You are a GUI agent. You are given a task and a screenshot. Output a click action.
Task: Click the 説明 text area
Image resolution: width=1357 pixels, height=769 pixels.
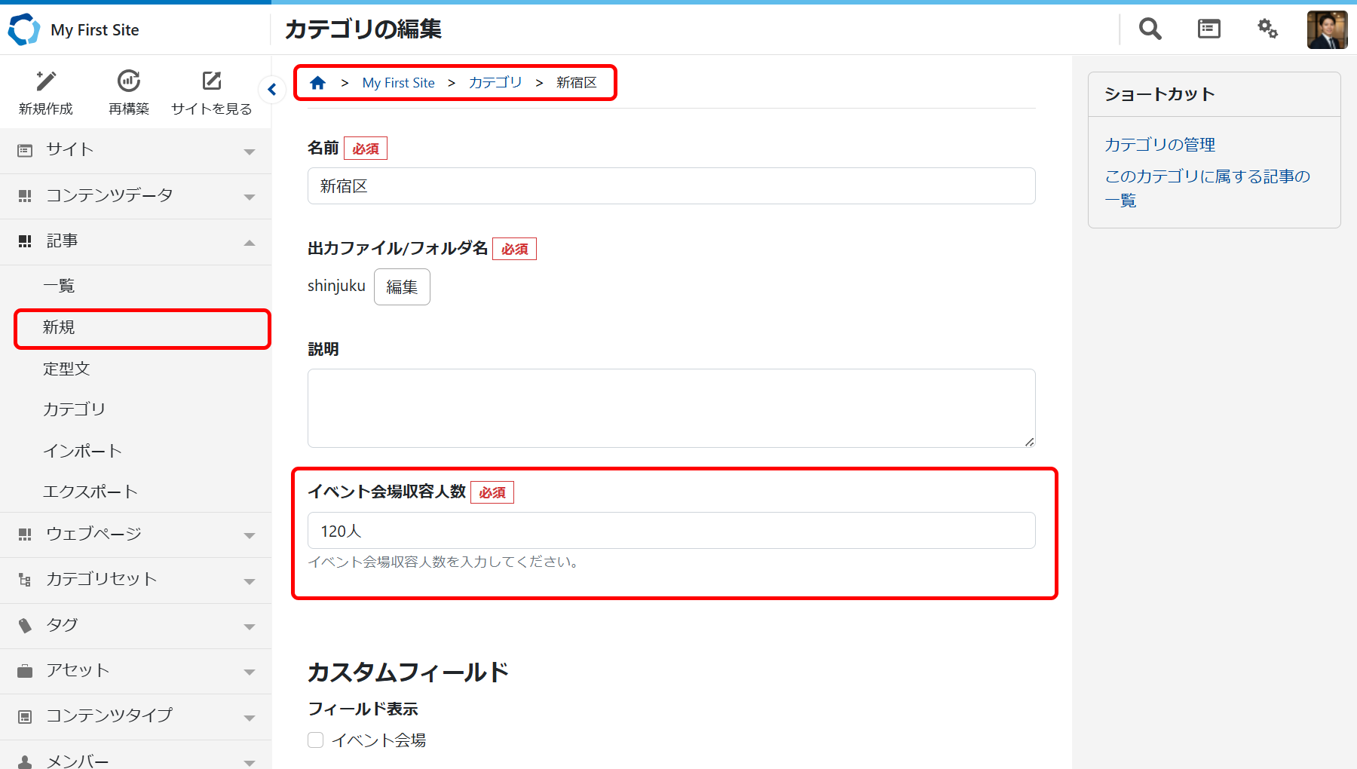[x=671, y=408]
